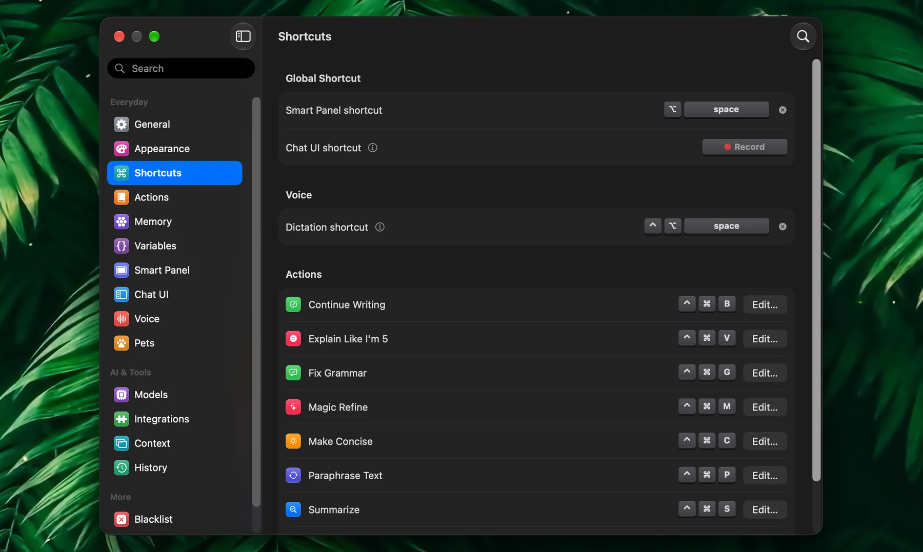
Task: Click the info icon beside Dictation shortcut
Action: click(380, 227)
